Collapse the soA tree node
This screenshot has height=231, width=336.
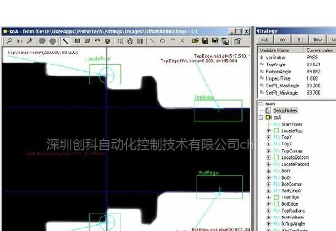[261, 117]
